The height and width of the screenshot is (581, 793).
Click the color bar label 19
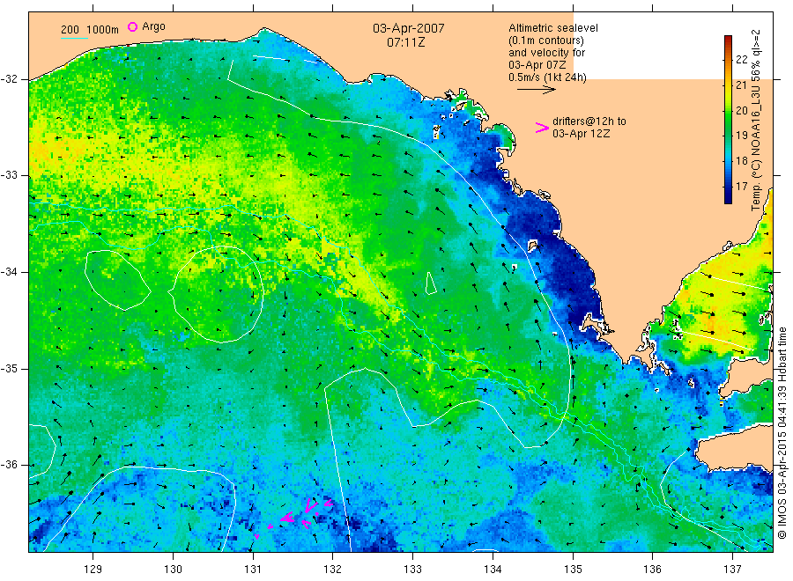[741, 136]
